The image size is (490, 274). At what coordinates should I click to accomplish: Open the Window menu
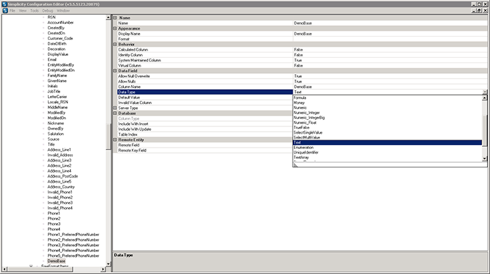coord(63,11)
